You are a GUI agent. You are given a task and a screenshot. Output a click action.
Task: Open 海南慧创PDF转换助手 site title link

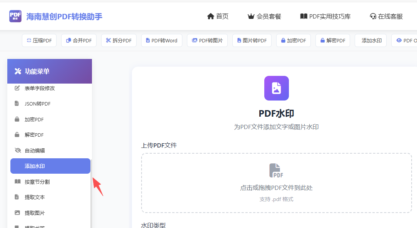click(x=64, y=17)
